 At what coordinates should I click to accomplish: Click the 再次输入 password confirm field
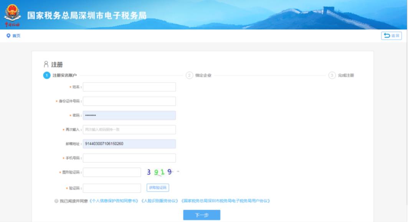click(129, 130)
